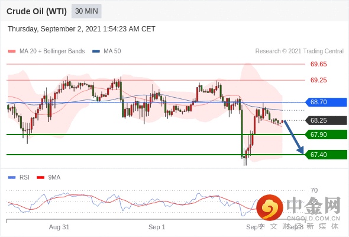Click the MA 20 + Bollinger Bands legend swatch
349x237 pixels.
(12, 52)
